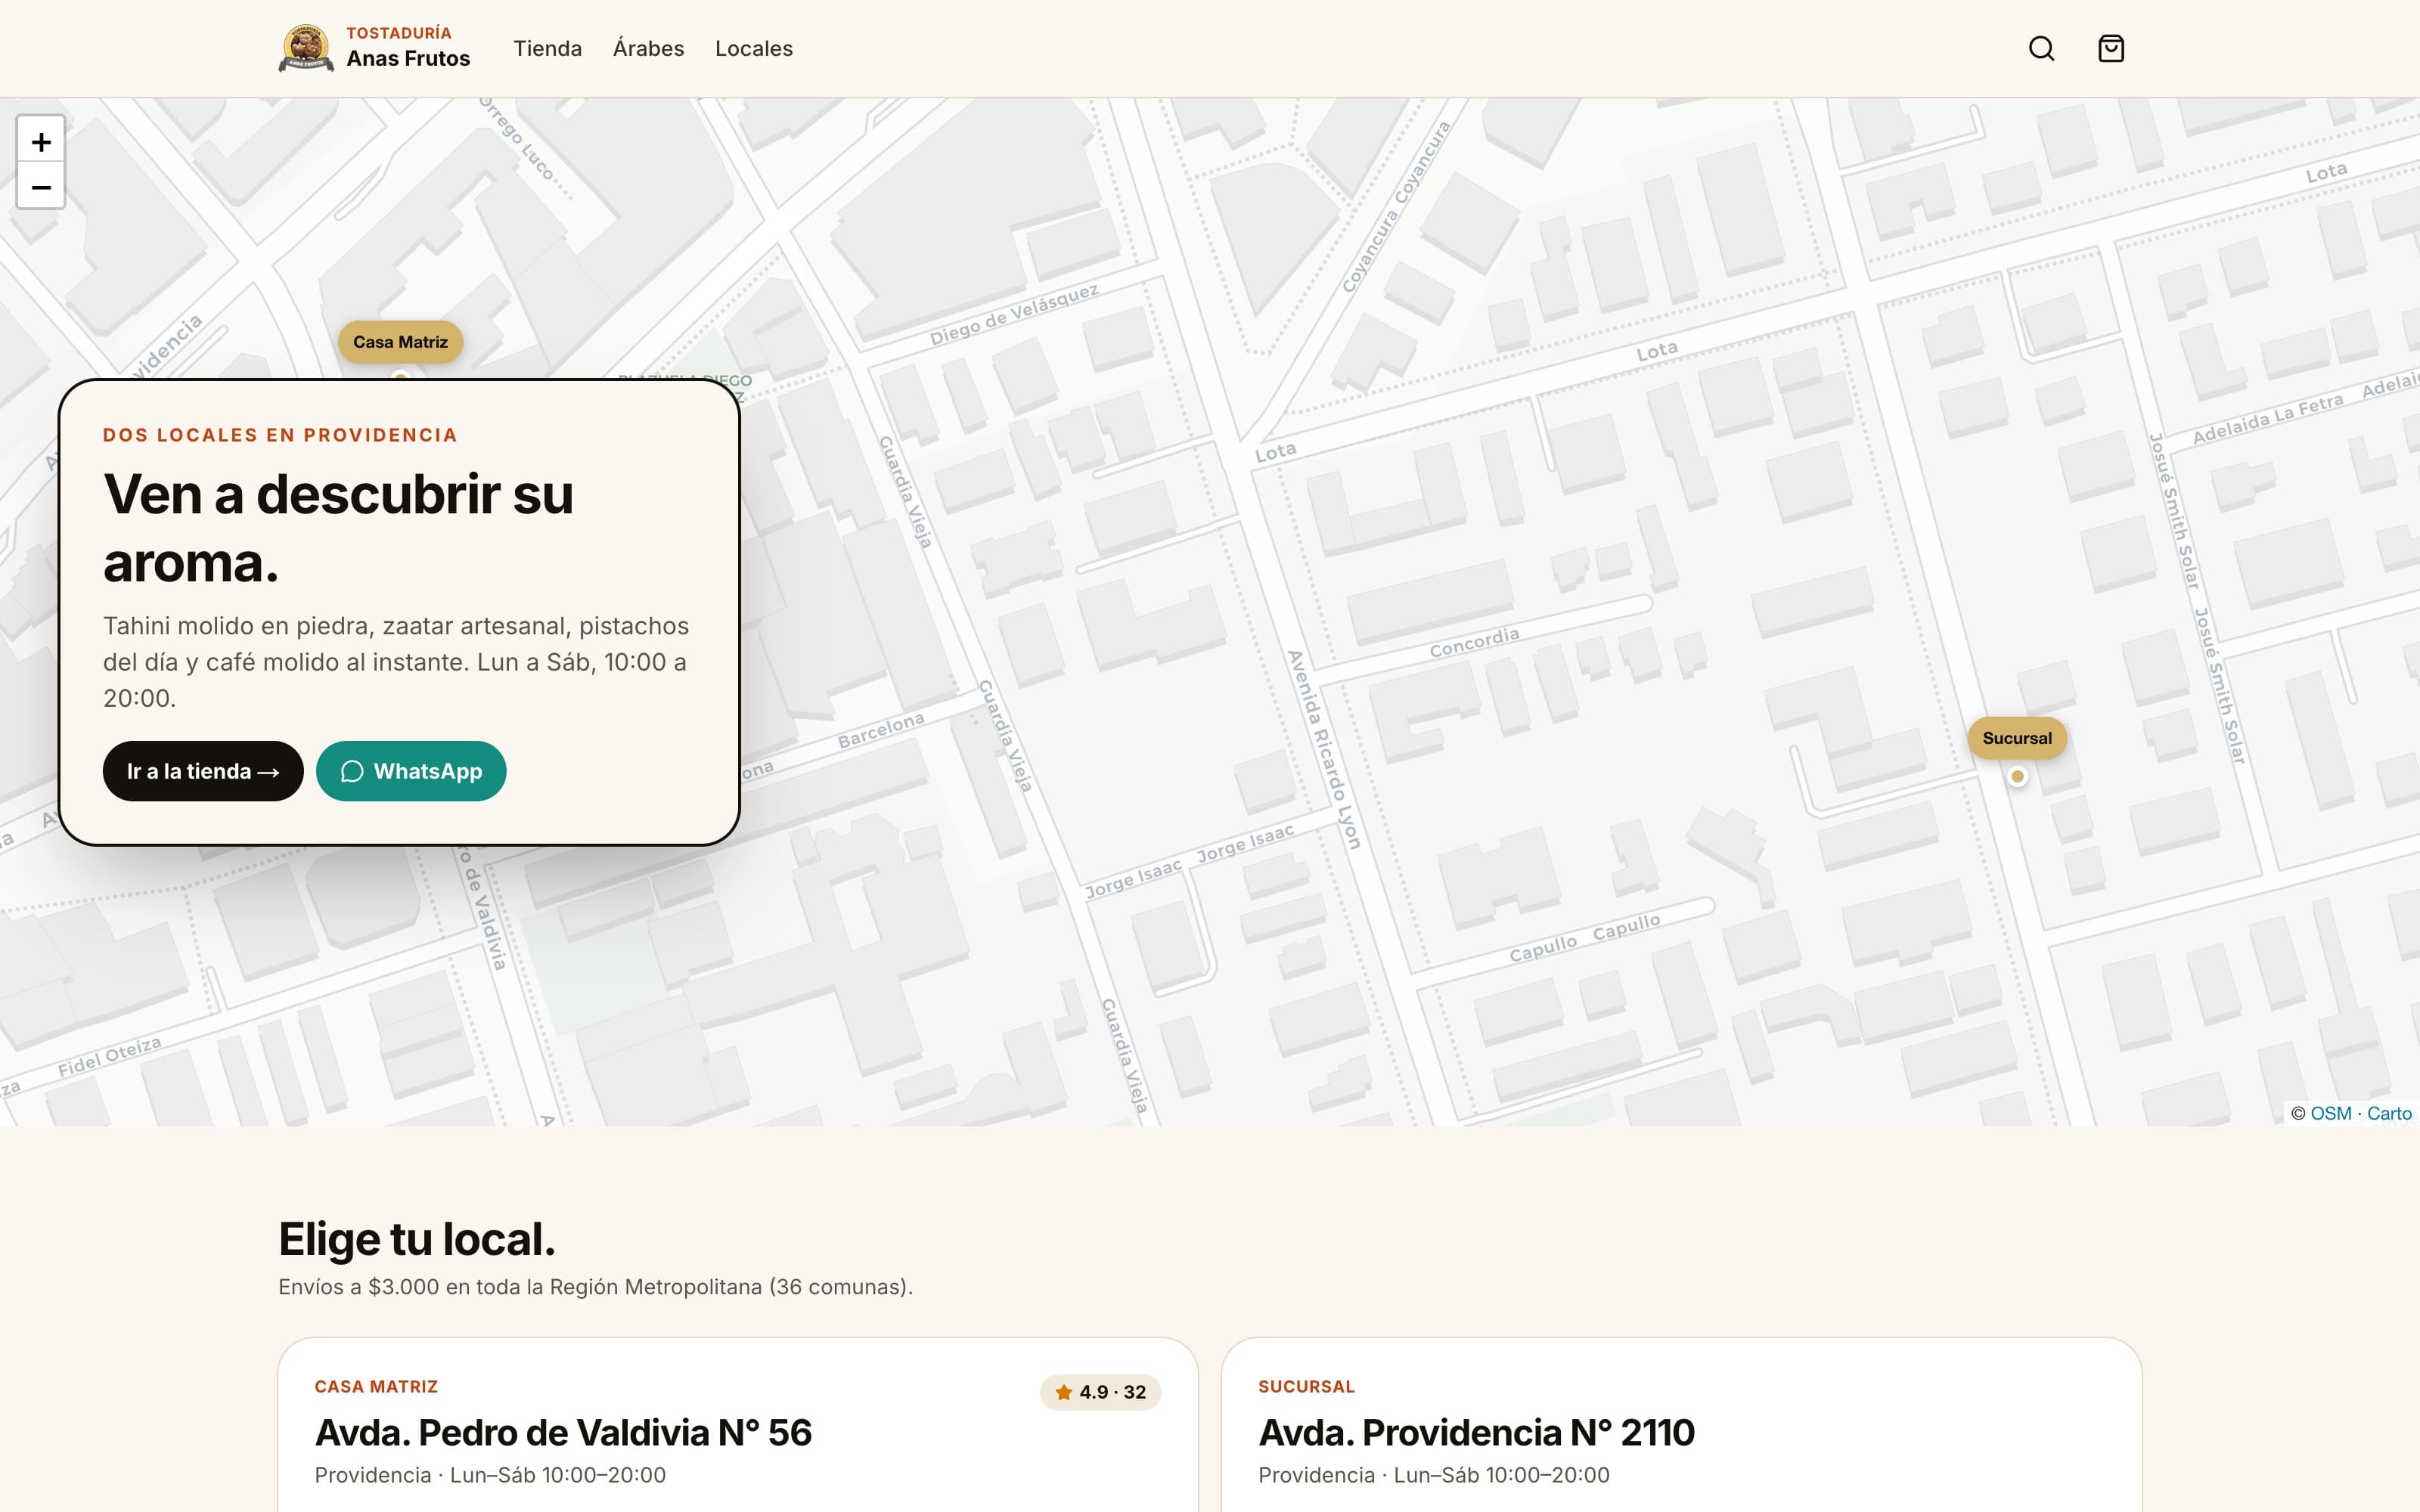The width and height of the screenshot is (2420, 1512).
Task: Click the Concordia street label
Action: click(x=1474, y=642)
